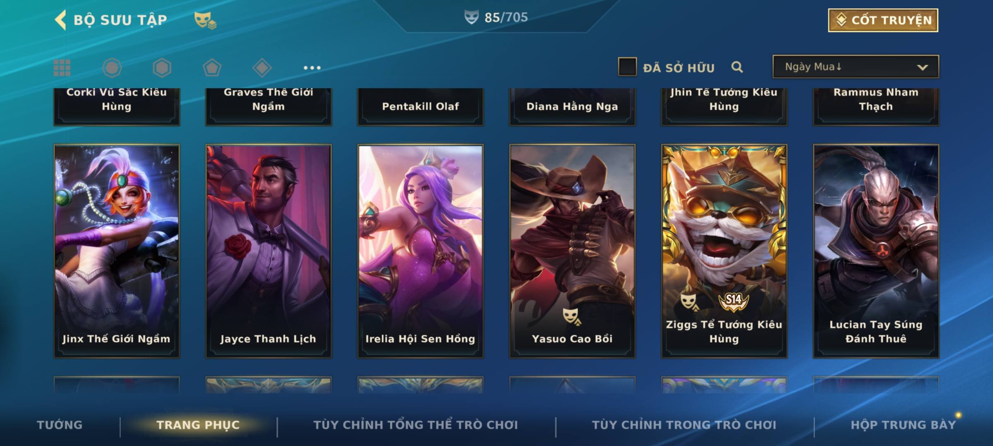Tap the S14 badge on Ziggs card
Screen dimensions: 993x446
coord(734,301)
